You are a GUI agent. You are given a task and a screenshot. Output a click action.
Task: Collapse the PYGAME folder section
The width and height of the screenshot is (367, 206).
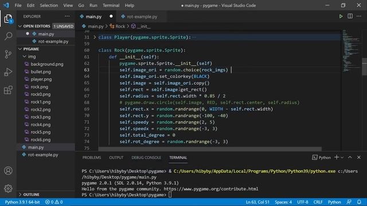[20, 49]
